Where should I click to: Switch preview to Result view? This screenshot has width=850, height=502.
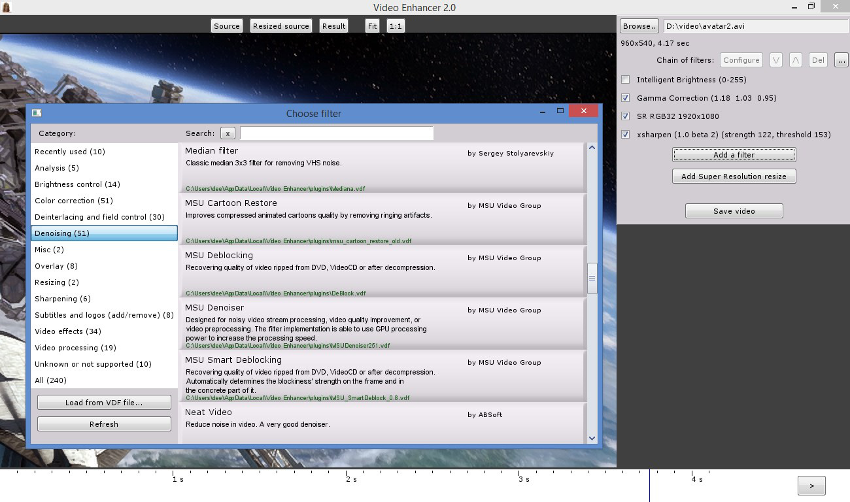click(333, 26)
